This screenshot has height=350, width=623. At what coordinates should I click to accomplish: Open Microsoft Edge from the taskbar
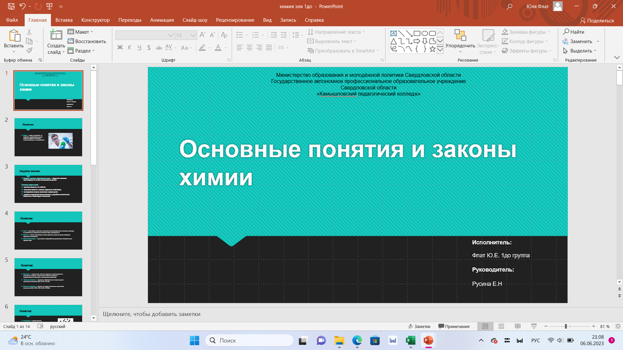pos(357,340)
